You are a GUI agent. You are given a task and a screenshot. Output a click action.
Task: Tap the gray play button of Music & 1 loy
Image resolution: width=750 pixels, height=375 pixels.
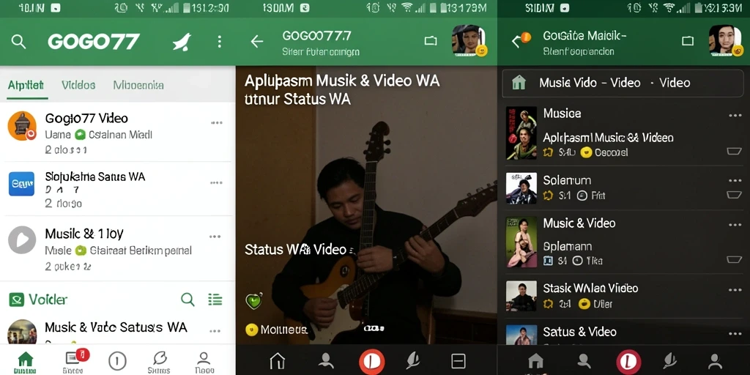coord(22,240)
